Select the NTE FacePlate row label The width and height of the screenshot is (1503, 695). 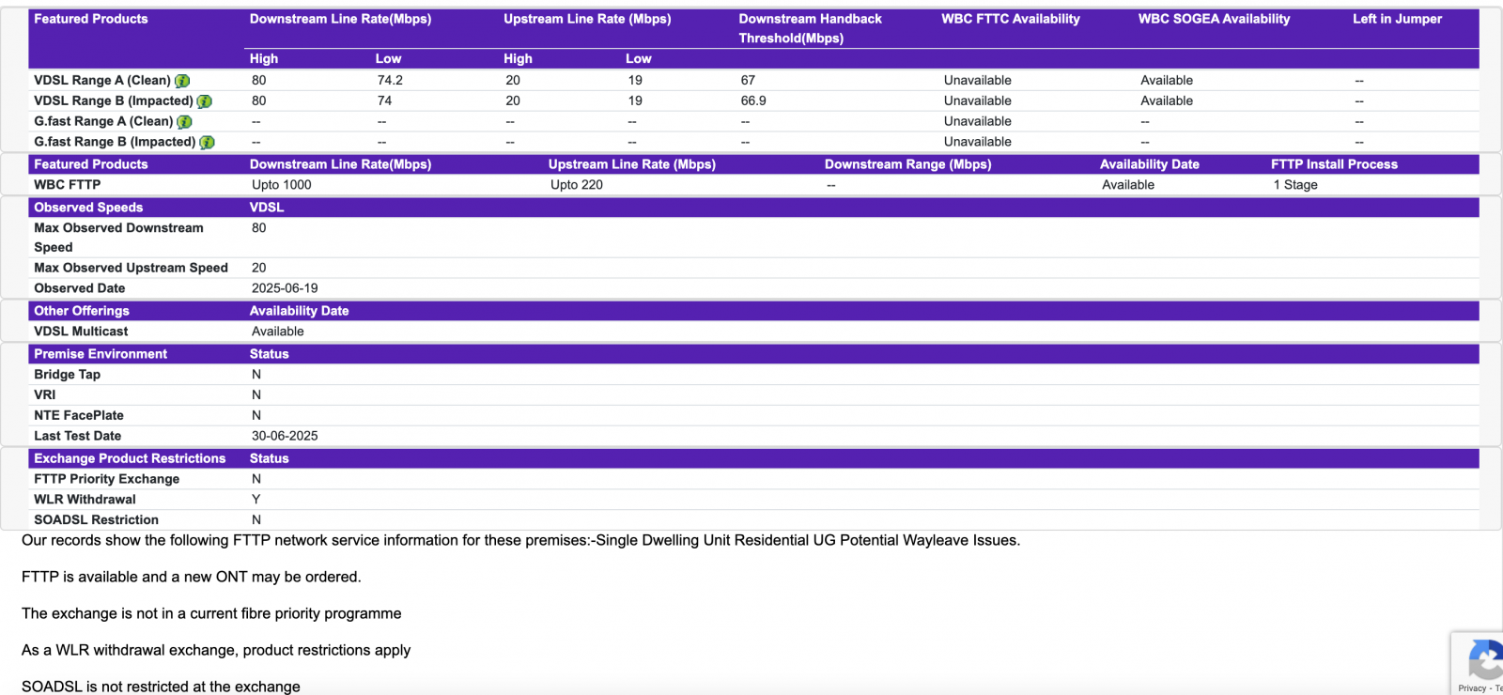[79, 416]
